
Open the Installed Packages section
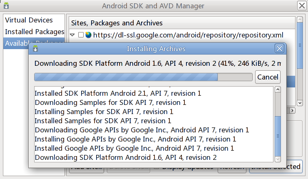click(x=35, y=32)
